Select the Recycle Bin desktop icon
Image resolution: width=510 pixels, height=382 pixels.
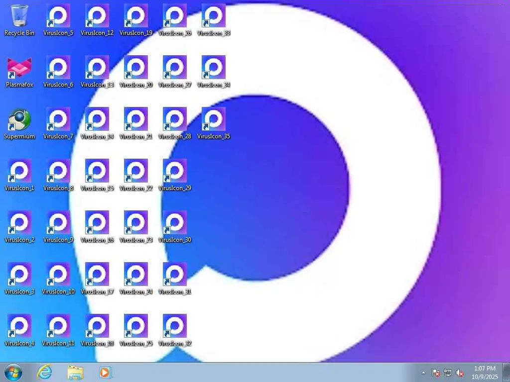point(19,20)
